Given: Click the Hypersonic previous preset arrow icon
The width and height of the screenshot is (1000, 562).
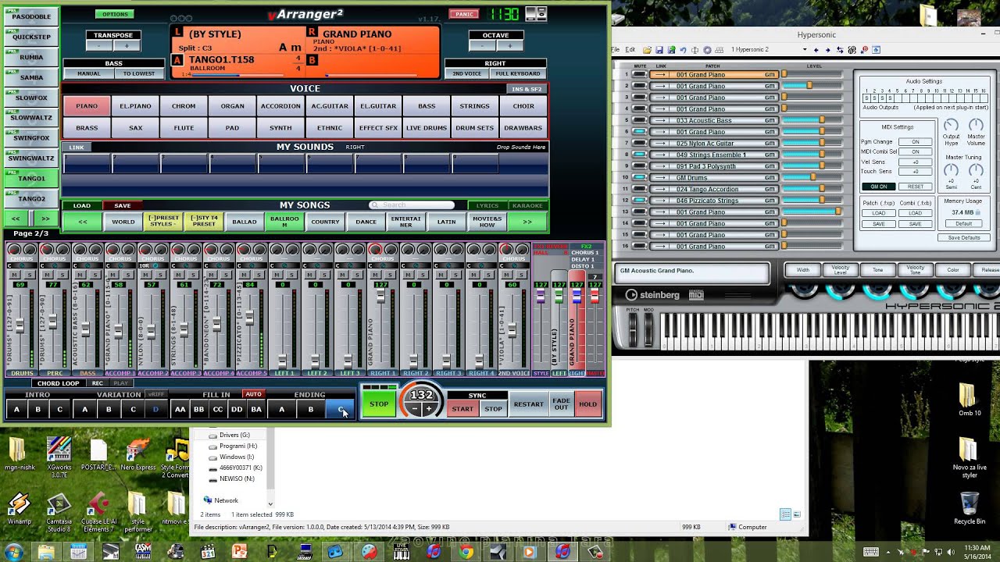Looking at the screenshot, I should pyautogui.click(x=816, y=49).
